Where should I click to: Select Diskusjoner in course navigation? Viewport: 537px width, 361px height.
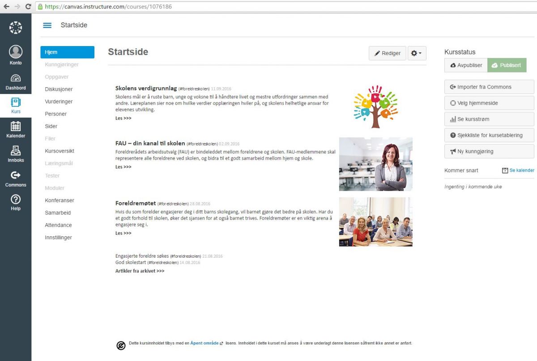pyautogui.click(x=59, y=89)
